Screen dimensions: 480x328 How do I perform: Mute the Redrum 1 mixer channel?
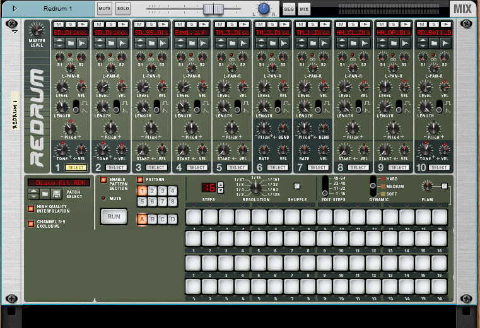pyautogui.click(x=104, y=9)
